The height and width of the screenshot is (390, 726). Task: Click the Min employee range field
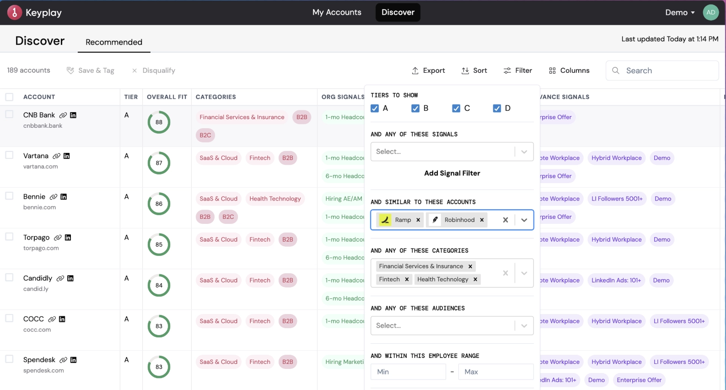(x=408, y=372)
